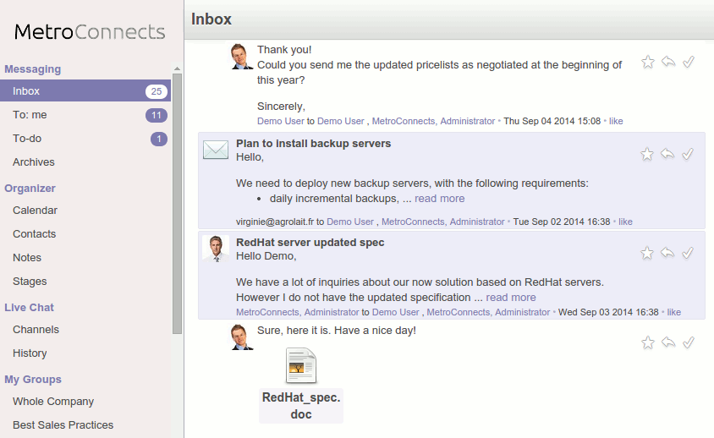Mark 'Plan to install backup servers' as done
The height and width of the screenshot is (438, 714).
tap(689, 154)
